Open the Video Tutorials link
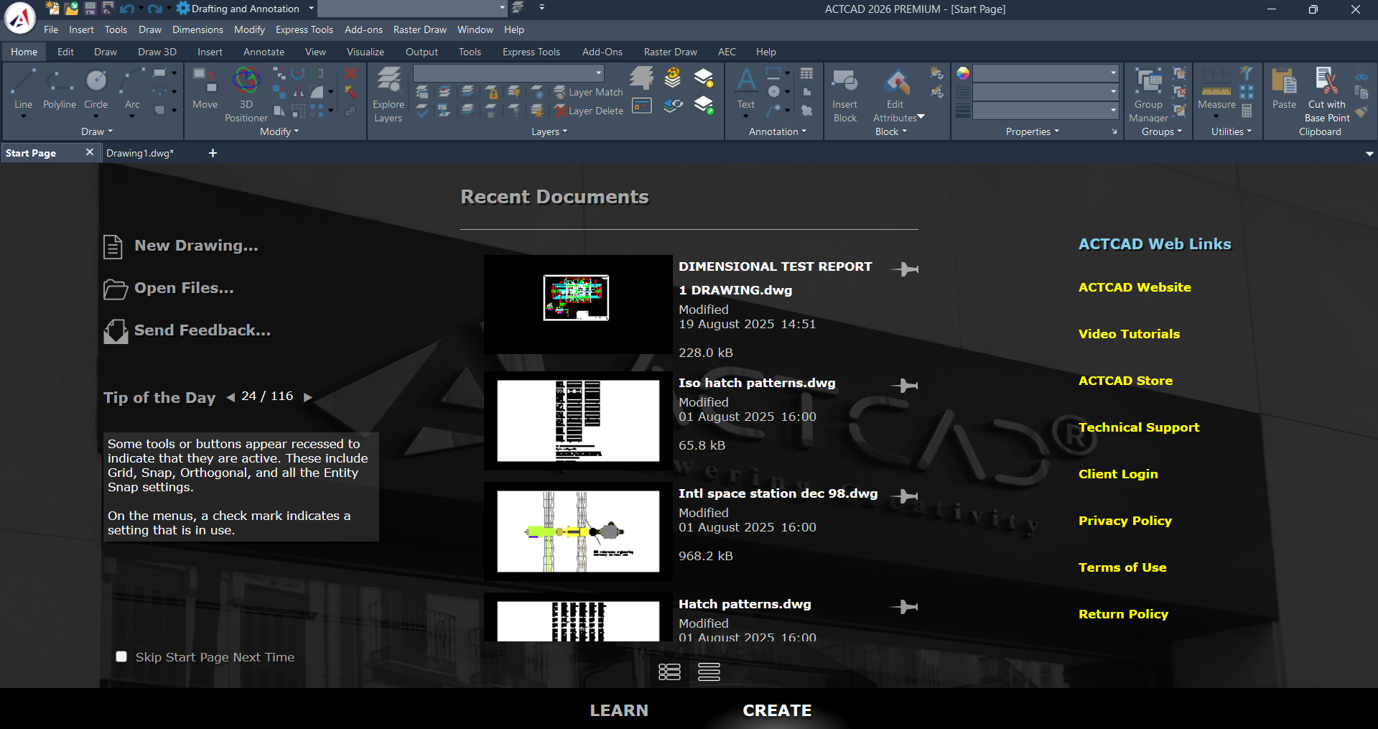The width and height of the screenshot is (1378, 729). [1129, 334]
